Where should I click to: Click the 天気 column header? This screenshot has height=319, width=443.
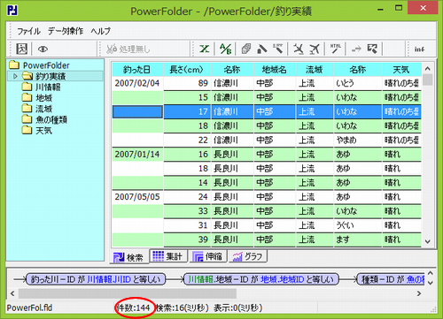(401, 70)
